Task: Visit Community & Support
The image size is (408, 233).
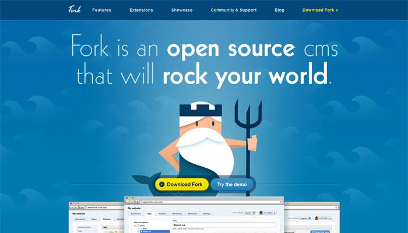Action: pyautogui.click(x=234, y=10)
